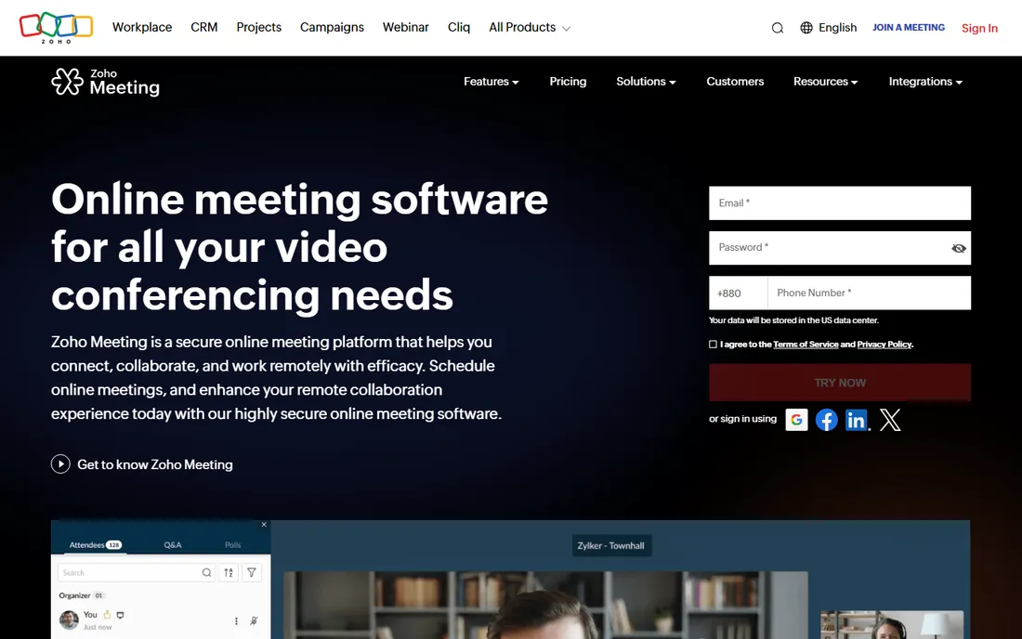Open the Privacy Policy link

tap(884, 345)
